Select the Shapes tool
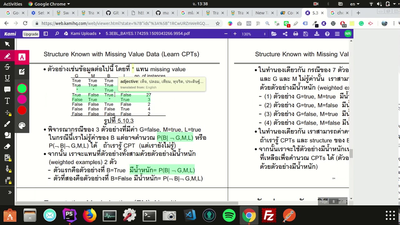 click(x=7, y=135)
